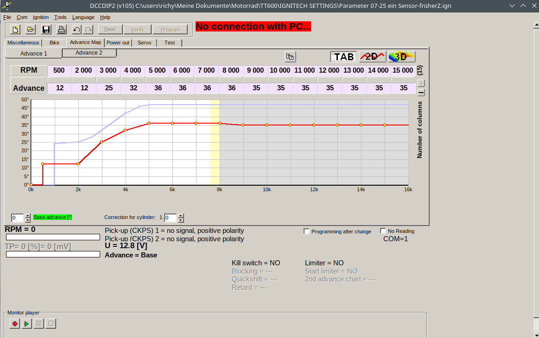Viewport: 539px width, 338px height.
Task: Switch to the Power out tab
Action: pyautogui.click(x=118, y=43)
